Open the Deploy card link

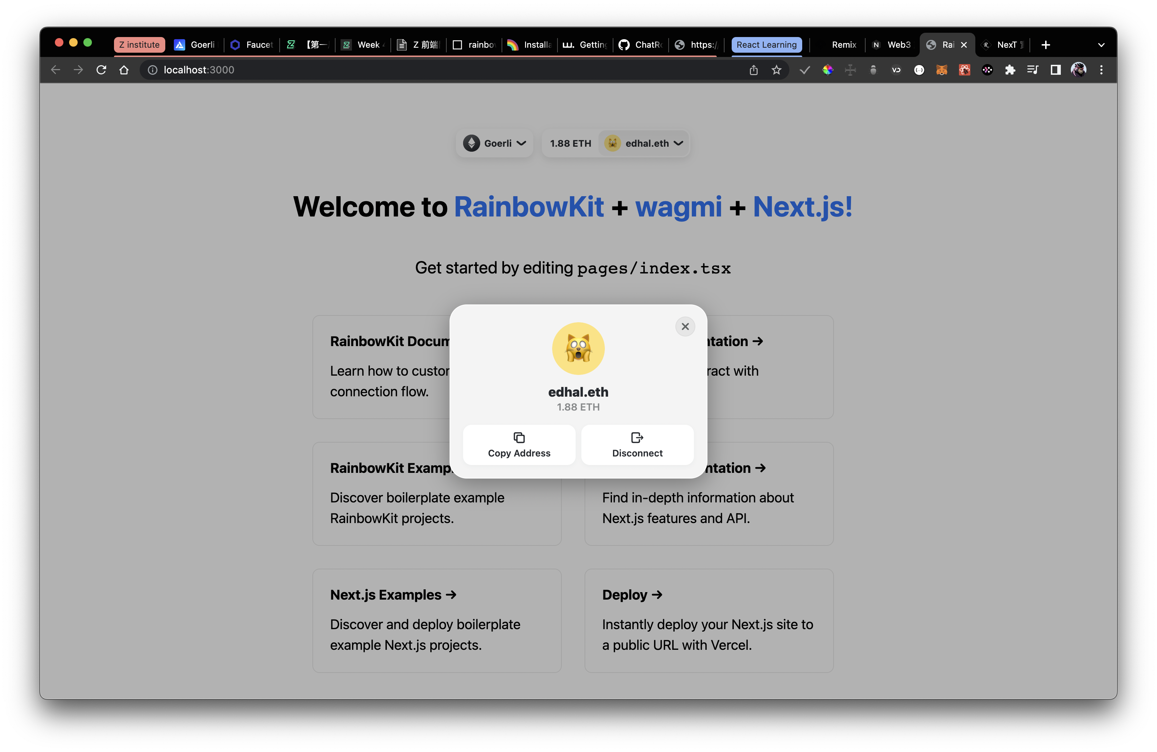point(632,595)
